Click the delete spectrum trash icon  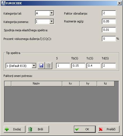(x=49, y=66)
